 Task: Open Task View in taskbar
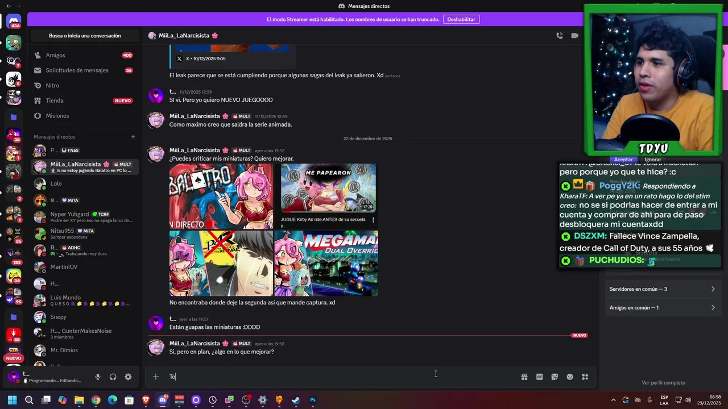[x=46, y=400]
